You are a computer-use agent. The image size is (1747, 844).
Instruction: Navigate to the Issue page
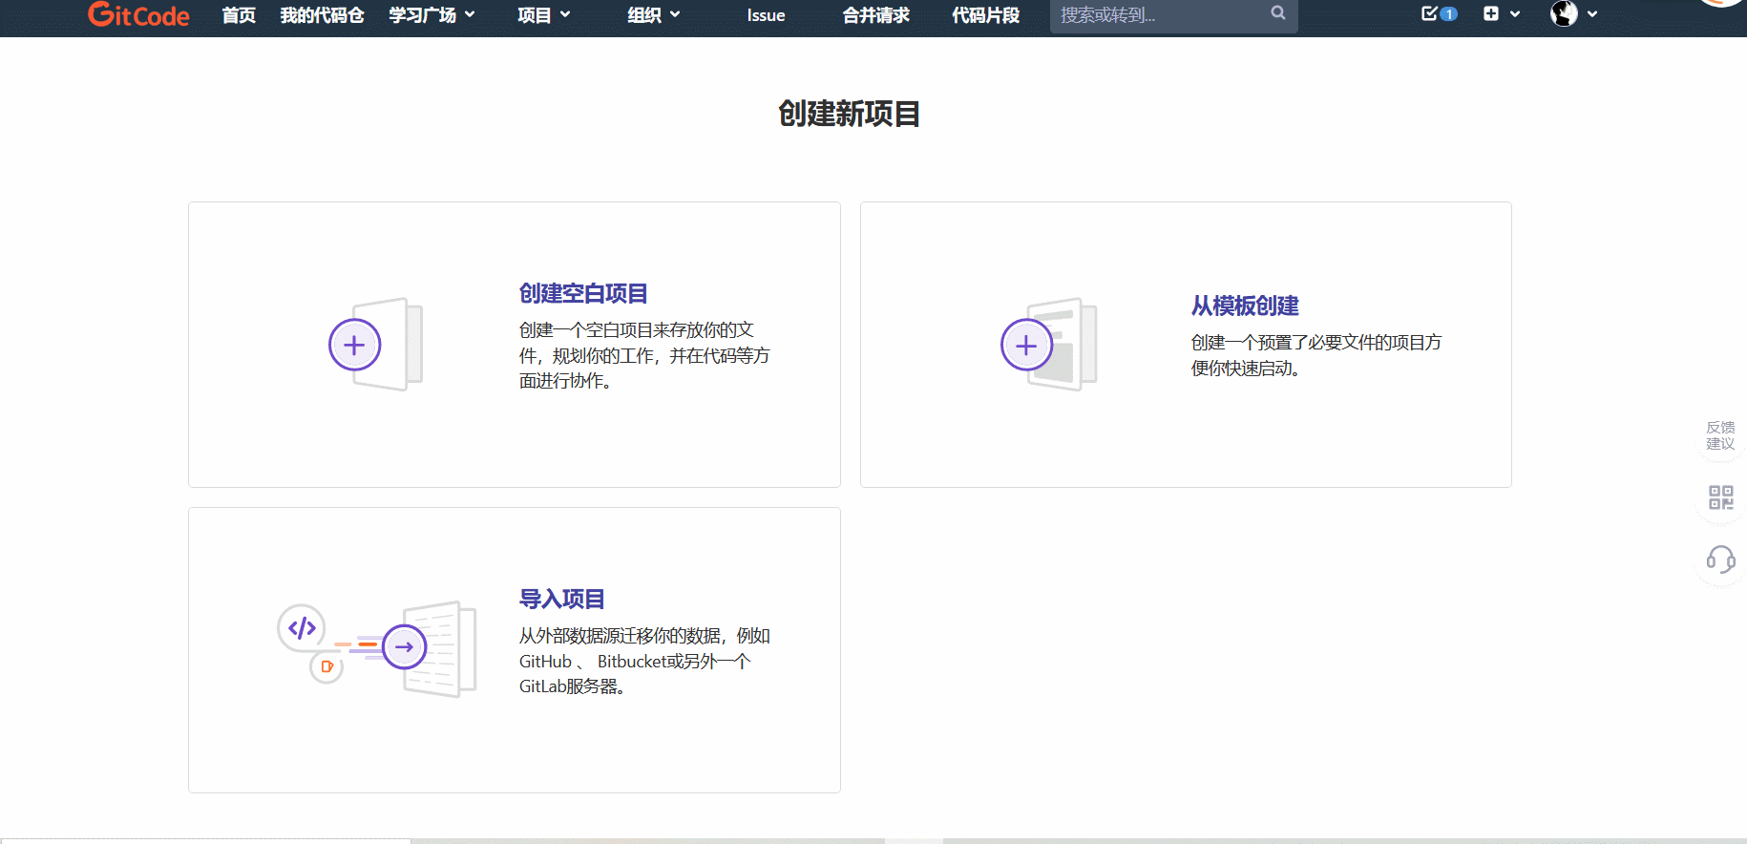[766, 15]
